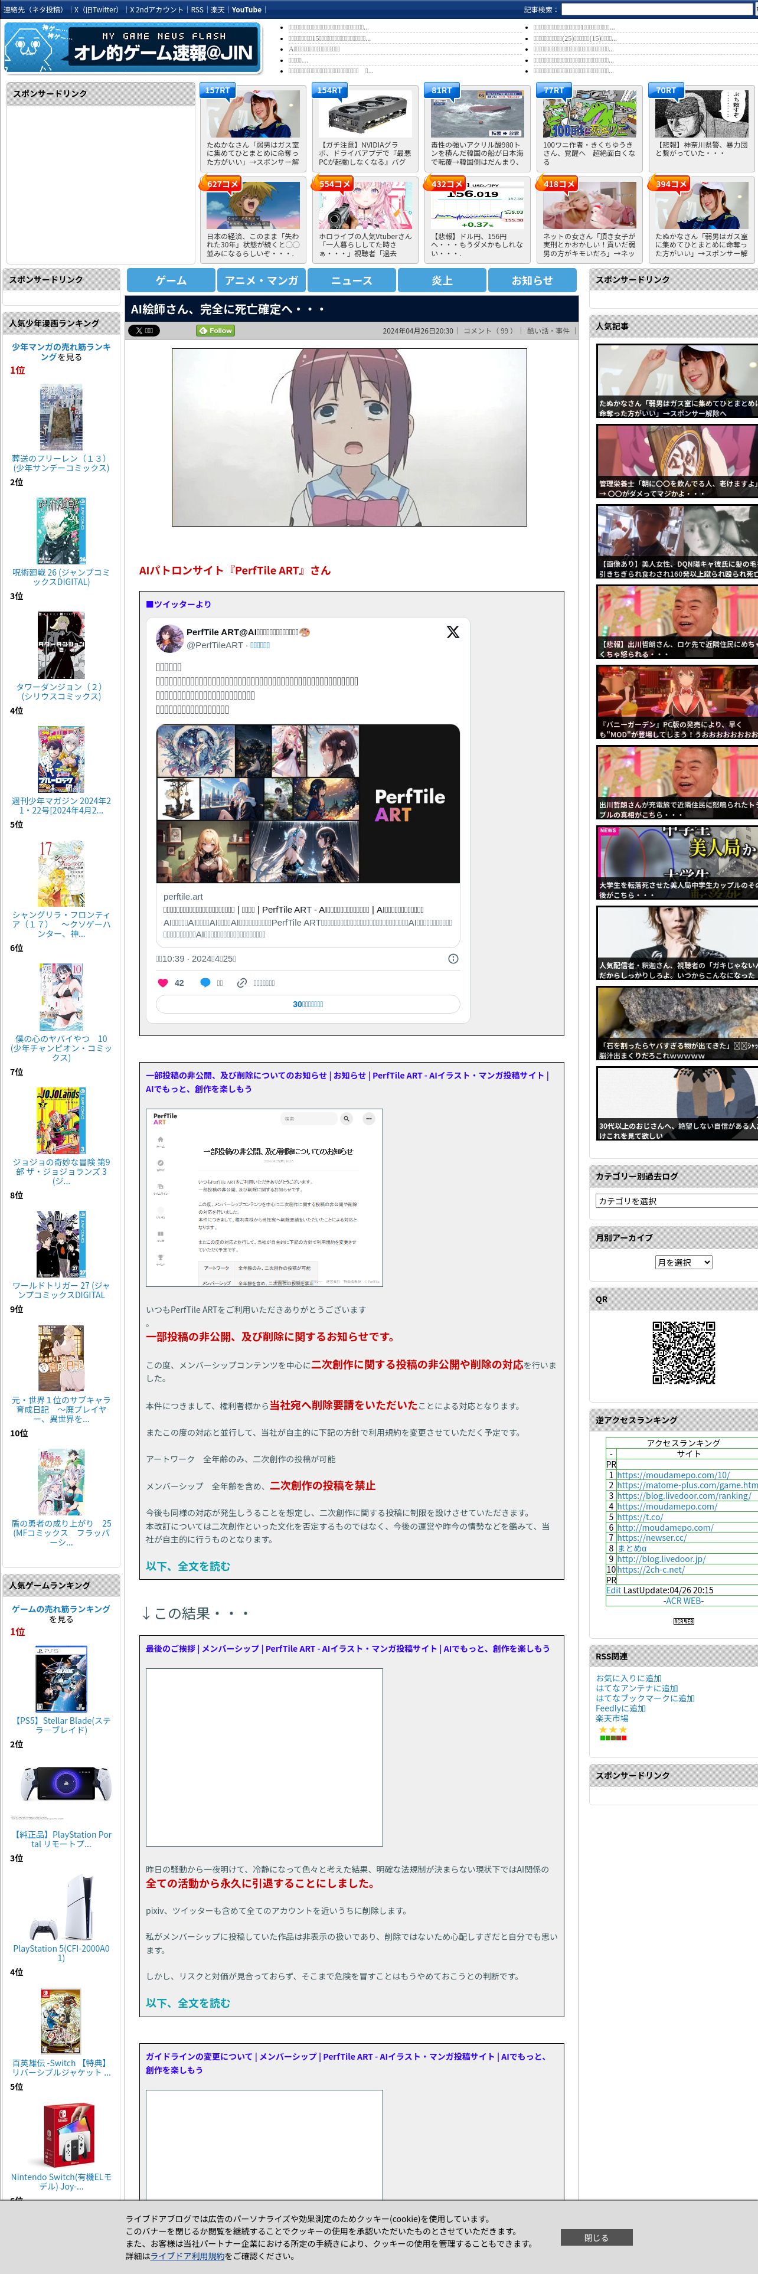
Task: Open https://2ch-c.net/ ranking link
Action: [651, 1569]
